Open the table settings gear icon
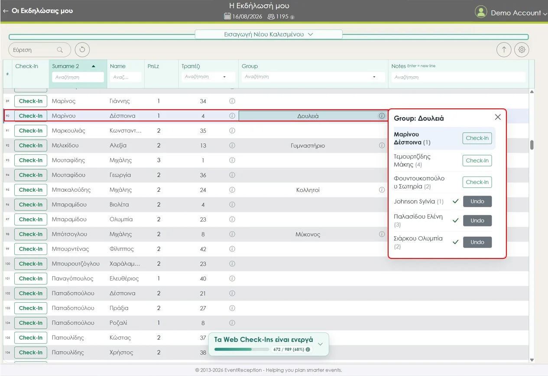548x376 pixels. tap(522, 50)
